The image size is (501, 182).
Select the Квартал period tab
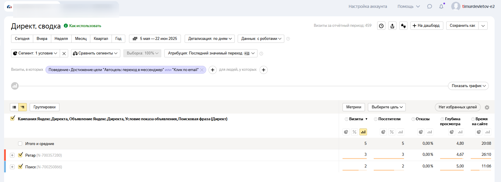tap(101, 39)
